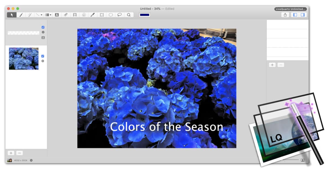
Task: Open the text layer's gear settings
Action: coord(43,32)
